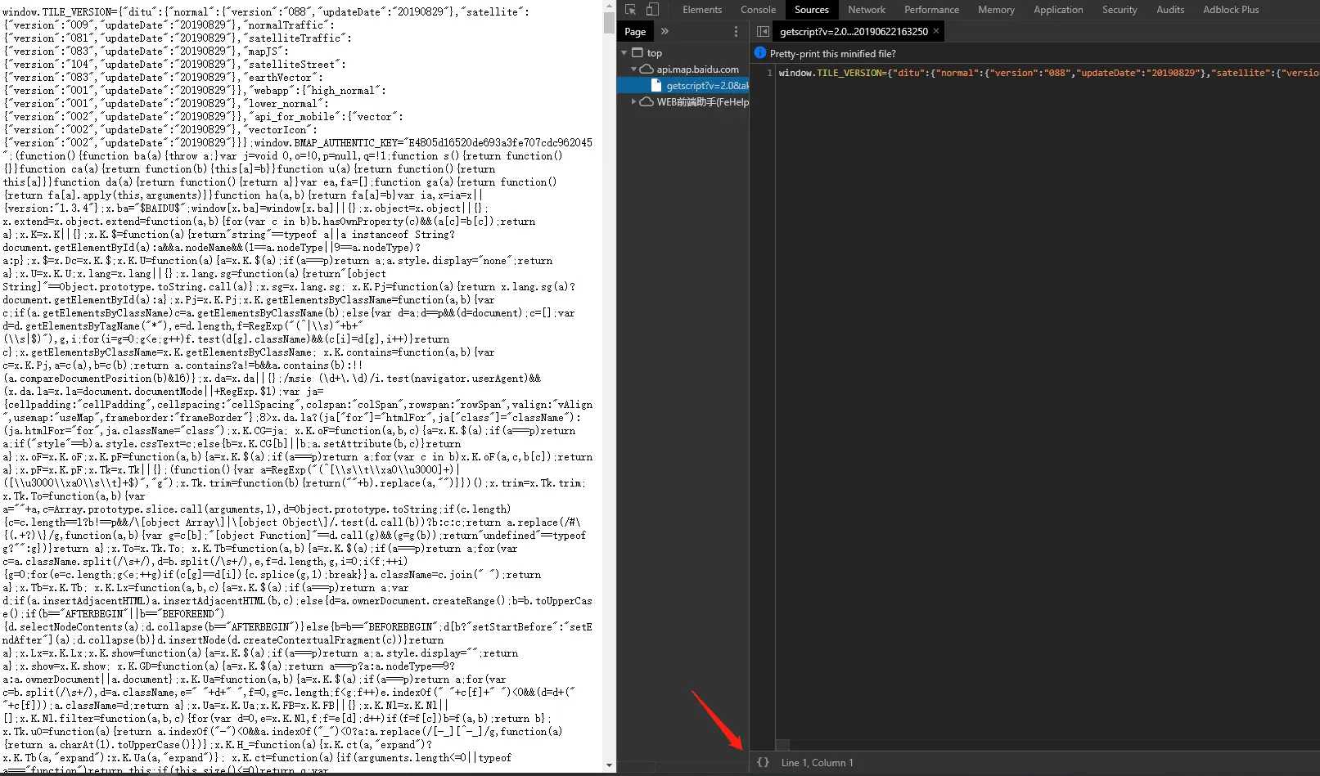Open the Audits tab
This screenshot has height=776, width=1320.
click(x=1170, y=10)
